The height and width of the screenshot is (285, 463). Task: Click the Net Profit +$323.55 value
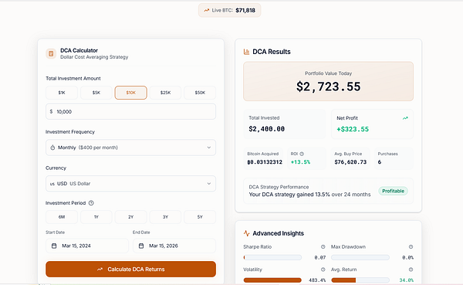pyautogui.click(x=353, y=129)
